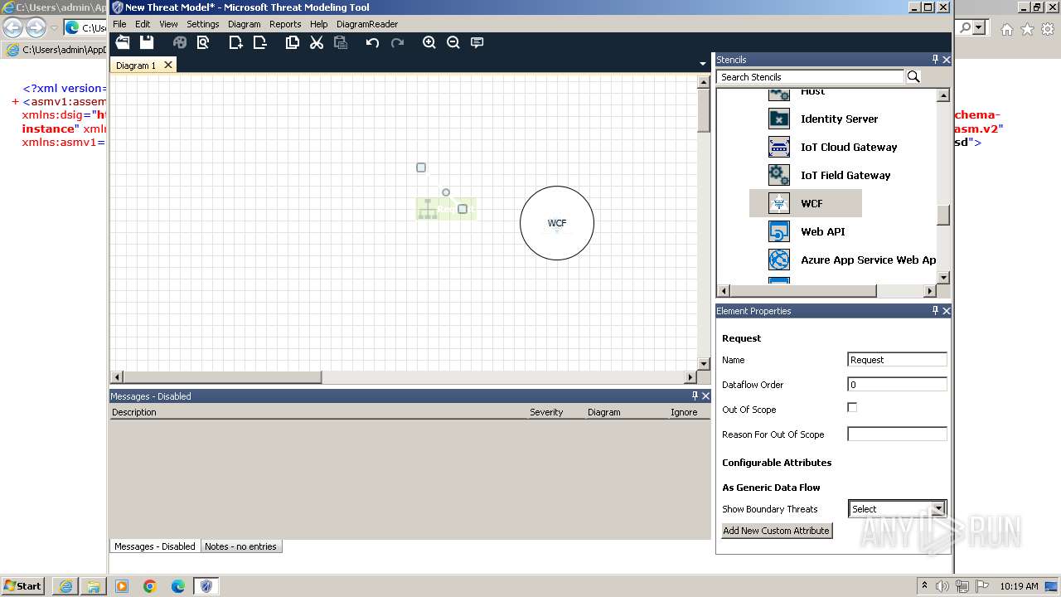This screenshot has height=597, width=1061.
Task: Click the Chrome icon in the taskbar
Action: [x=150, y=586]
